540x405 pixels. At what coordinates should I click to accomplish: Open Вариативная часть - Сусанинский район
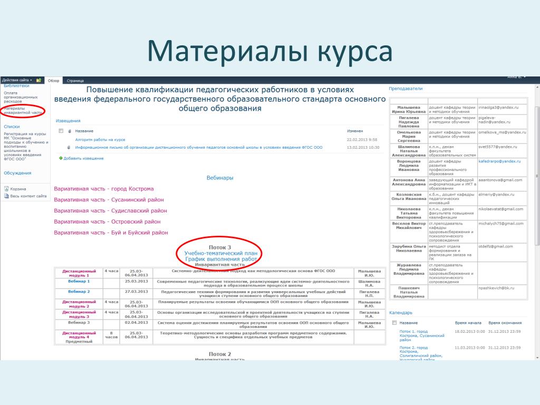pos(109,200)
